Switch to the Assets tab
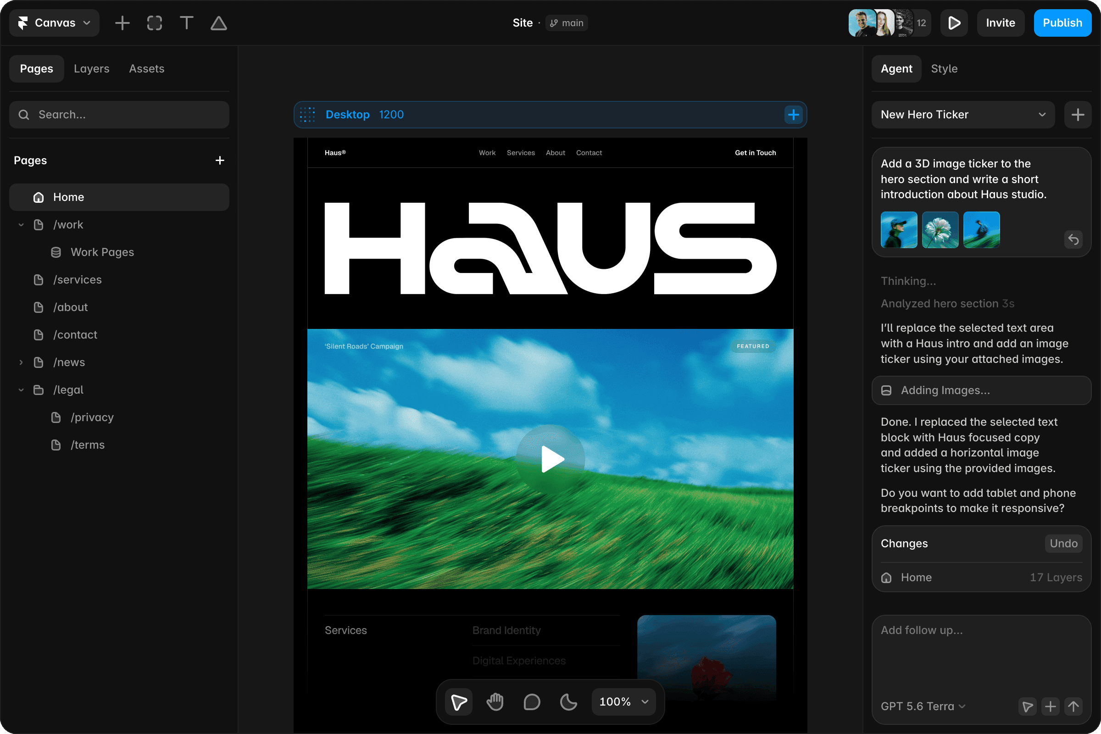Screen dimensions: 1101x734 (x=146, y=69)
